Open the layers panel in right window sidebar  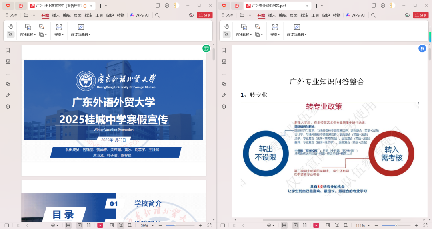pos(224,106)
